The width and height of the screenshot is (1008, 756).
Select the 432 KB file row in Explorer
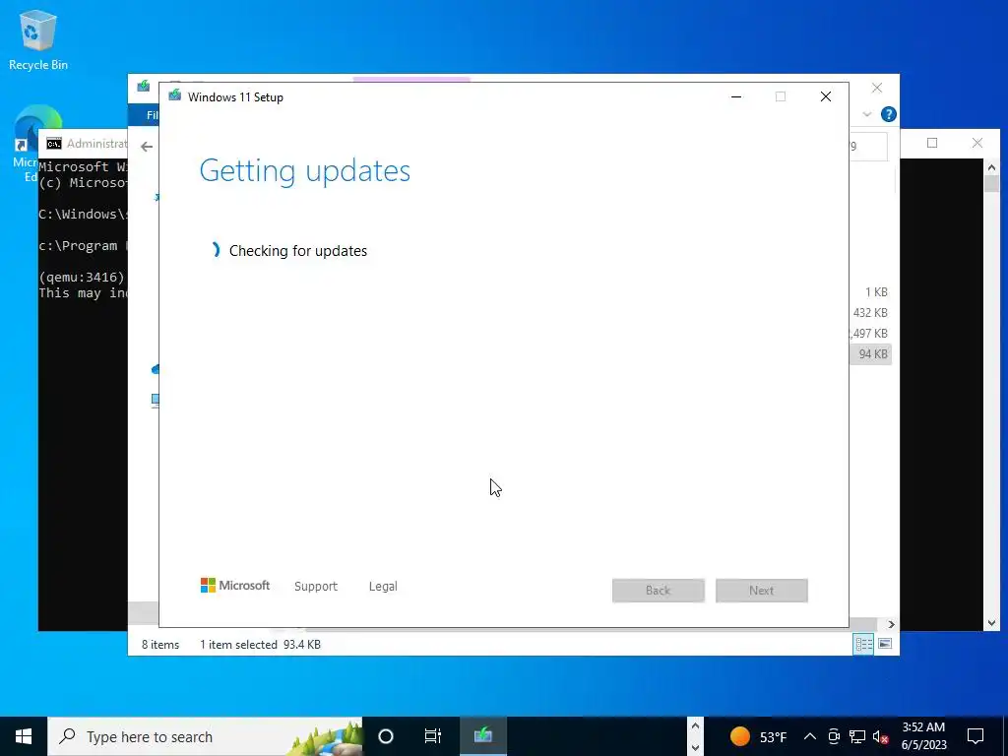pyautogui.click(x=870, y=312)
